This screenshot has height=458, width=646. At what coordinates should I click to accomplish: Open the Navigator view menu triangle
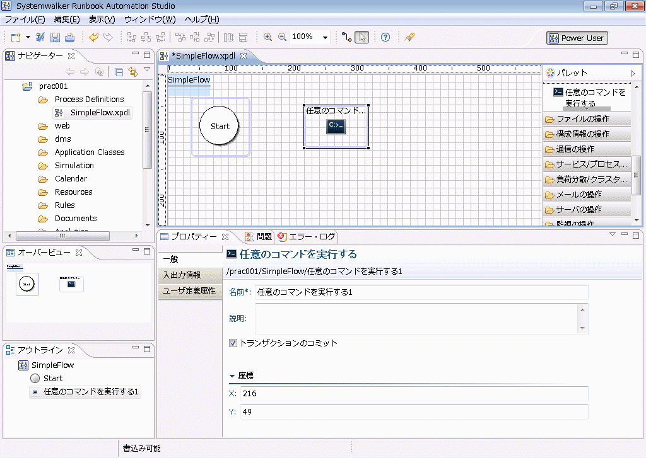pos(146,69)
